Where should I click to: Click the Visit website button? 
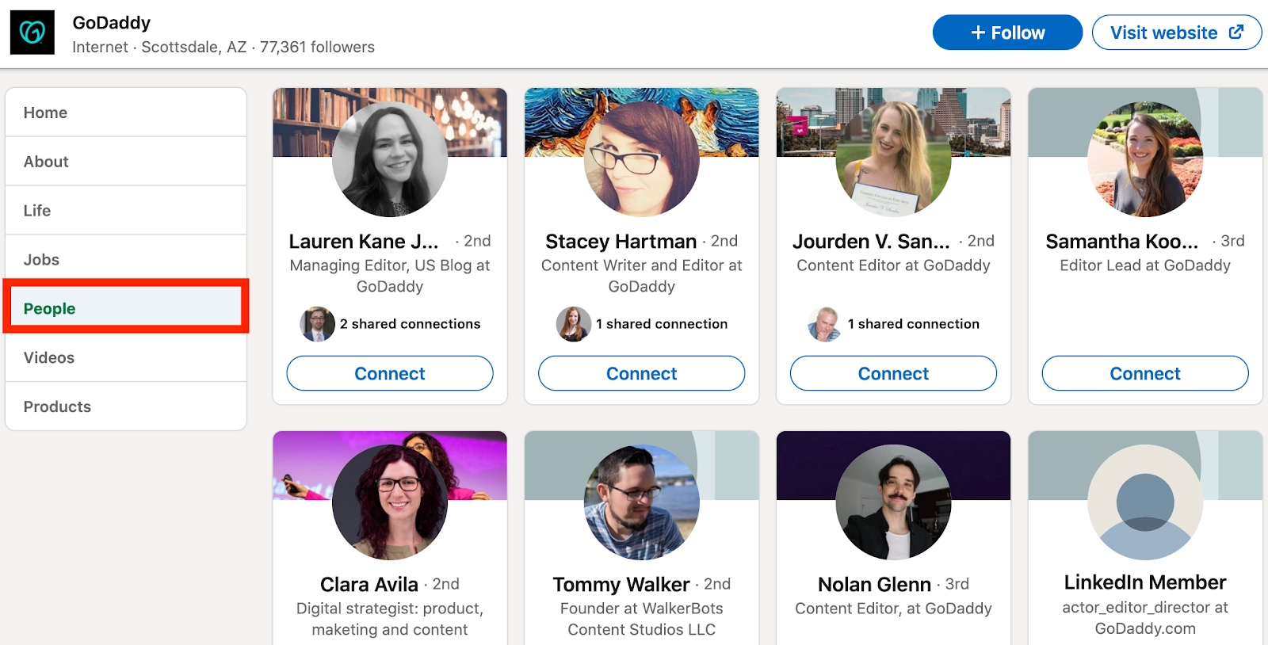pos(1165,32)
